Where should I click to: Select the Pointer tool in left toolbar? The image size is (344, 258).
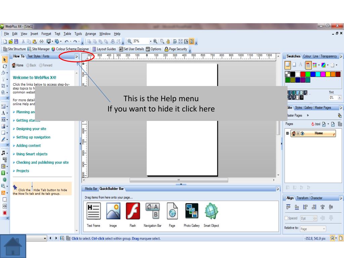coord(5,59)
